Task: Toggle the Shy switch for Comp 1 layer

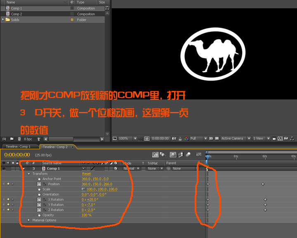Action: tap(83, 168)
